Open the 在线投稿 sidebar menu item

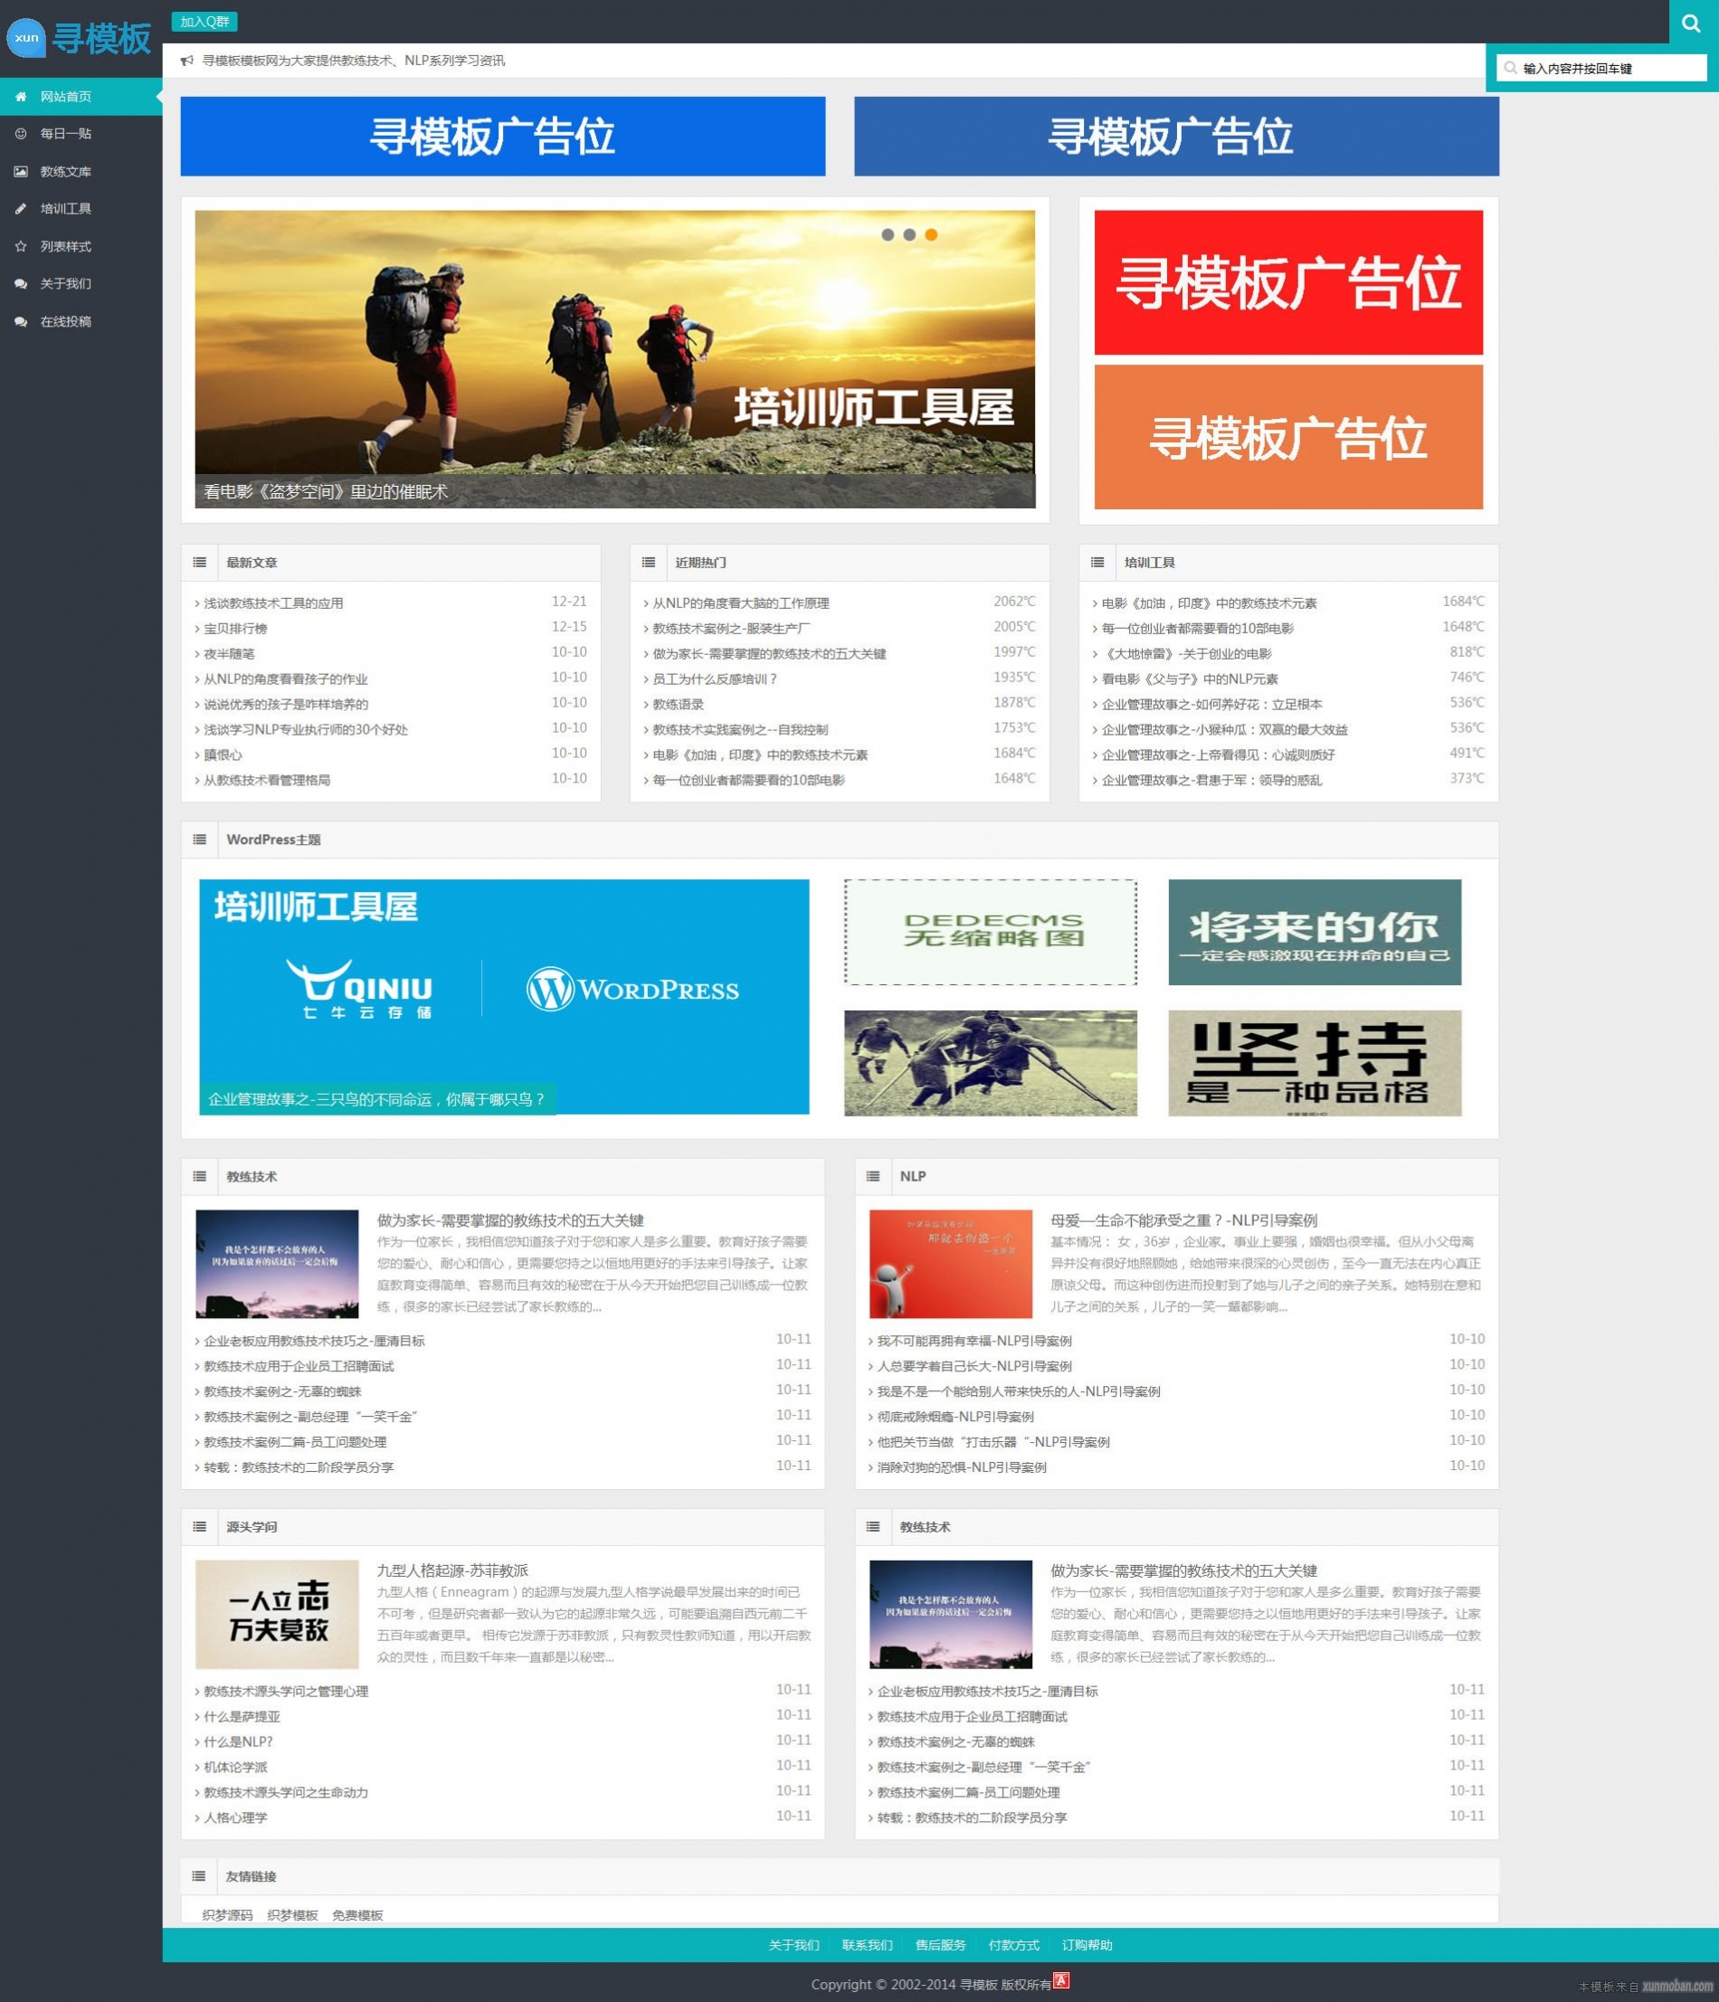click(x=66, y=322)
